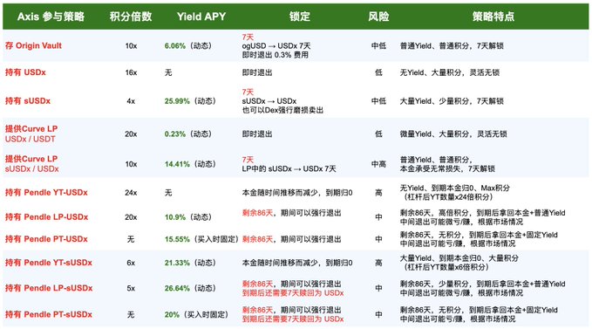Click the '24x' points multiplier

[131, 193]
